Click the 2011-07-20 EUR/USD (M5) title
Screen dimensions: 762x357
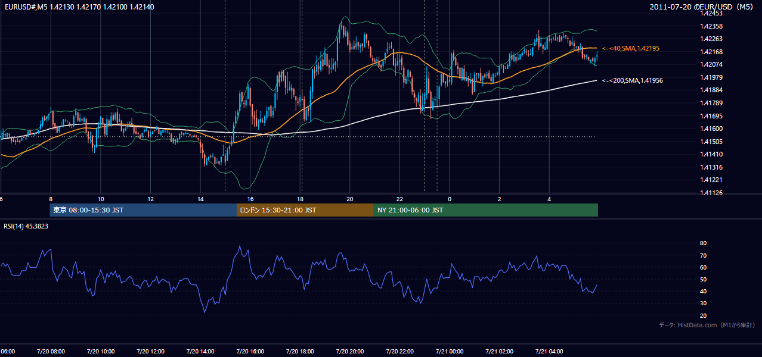coord(702,7)
